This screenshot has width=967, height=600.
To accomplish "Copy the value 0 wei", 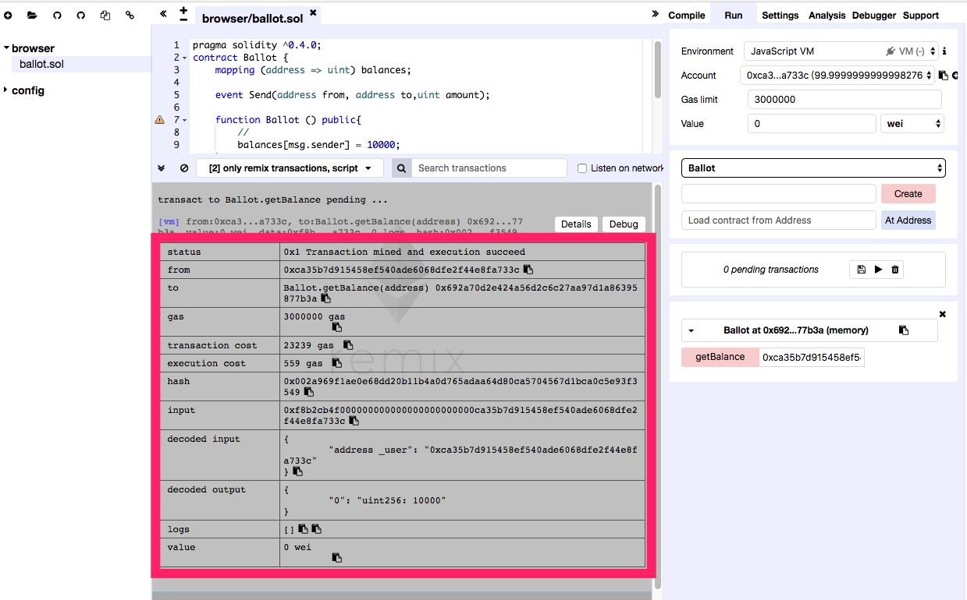I will (337, 558).
